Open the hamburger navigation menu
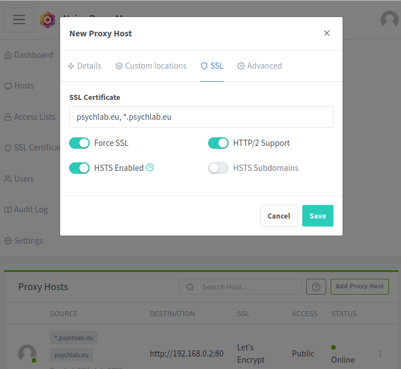Viewport: 401px width, 369px height. coord(19,20)
